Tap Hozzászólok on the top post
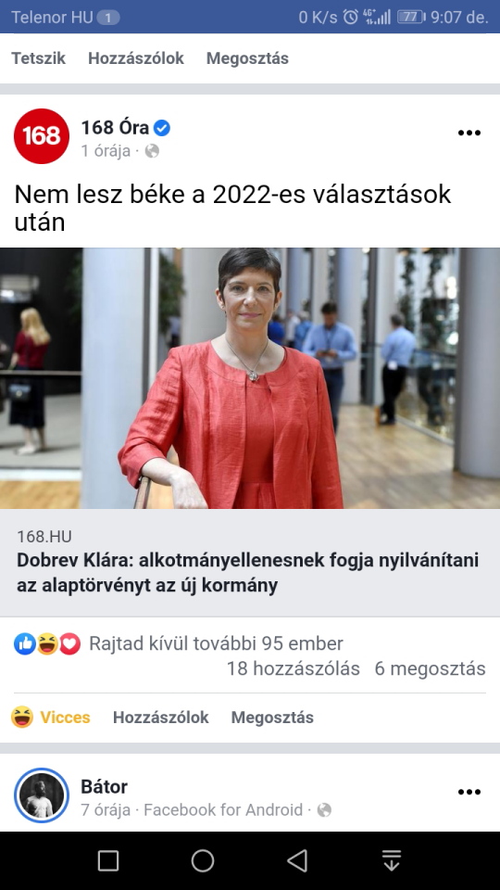The width and height of the screenshot is (500, 890). [136, 58]
